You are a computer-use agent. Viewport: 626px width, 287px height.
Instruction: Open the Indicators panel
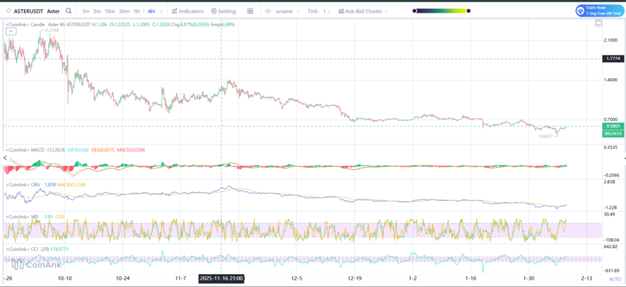point(188,11)
